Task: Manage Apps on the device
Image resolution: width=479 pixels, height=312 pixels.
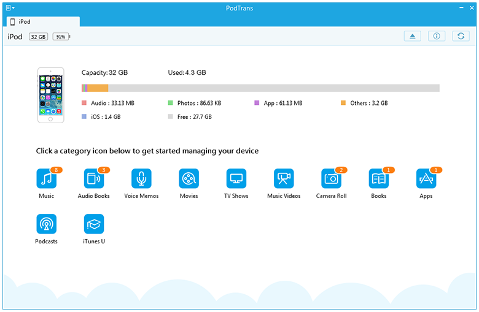Action: click(426, 178)
